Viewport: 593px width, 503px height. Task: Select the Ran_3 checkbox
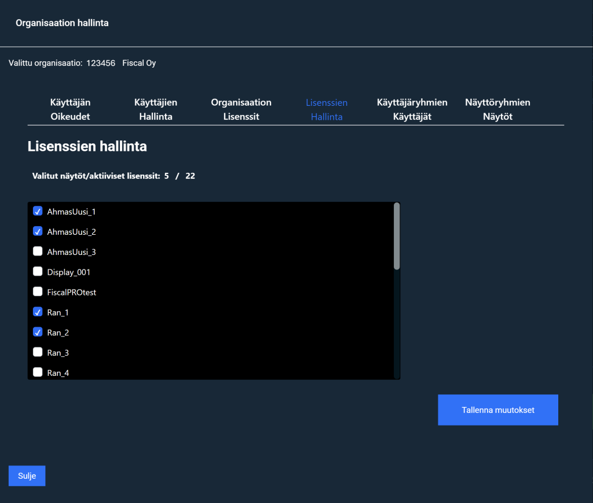coord(38,352)
